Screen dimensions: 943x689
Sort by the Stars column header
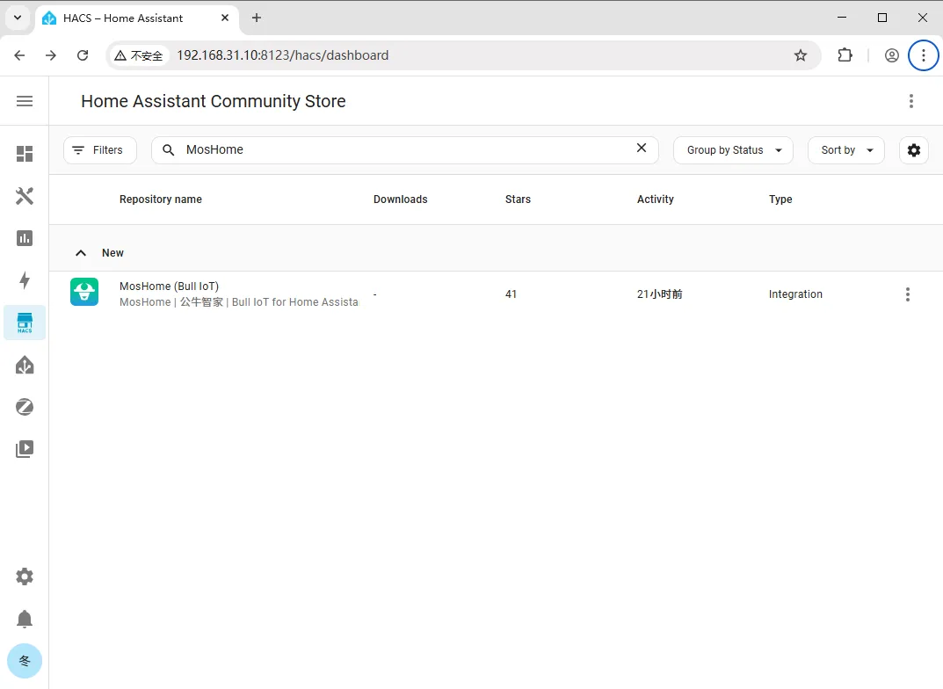(518, 199)
